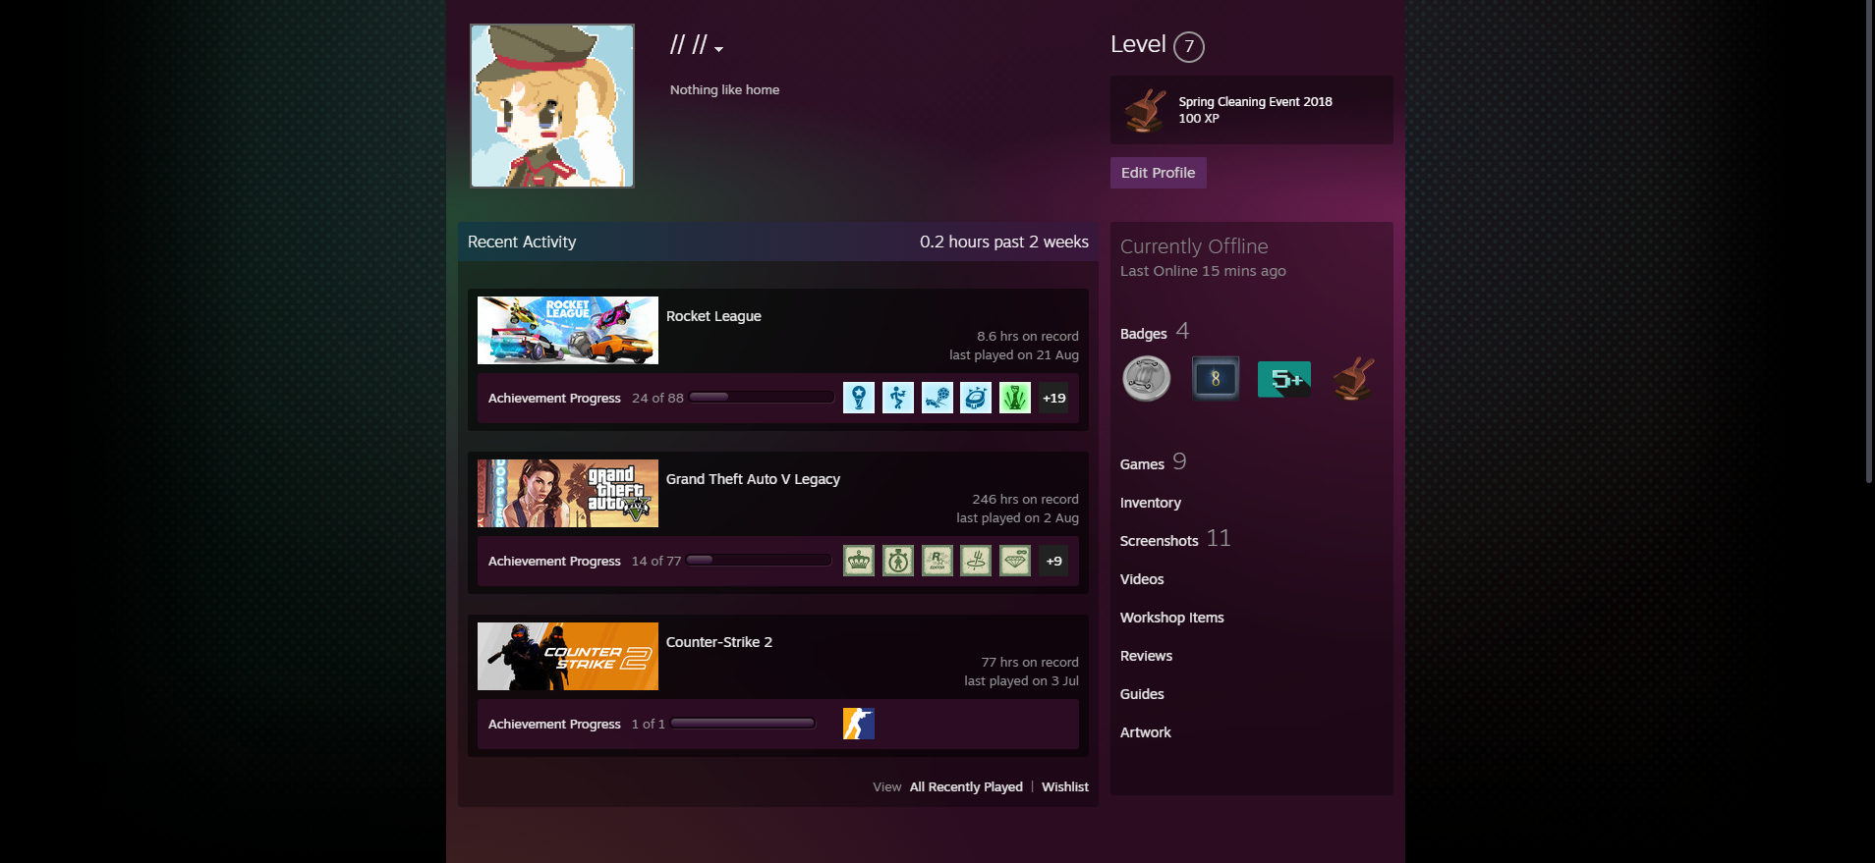The image size is (1875, 863).
Task: Click the first Rocket League achievement icon
Action: (859, 398)
